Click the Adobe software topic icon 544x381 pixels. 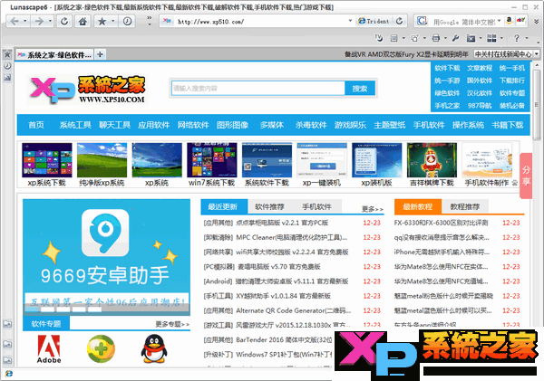pos(49,349)
